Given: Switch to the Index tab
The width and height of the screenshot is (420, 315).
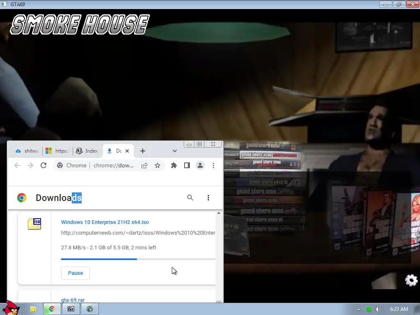Looking at the screenshot, I should pyautogui.click(x=87, y=151).
